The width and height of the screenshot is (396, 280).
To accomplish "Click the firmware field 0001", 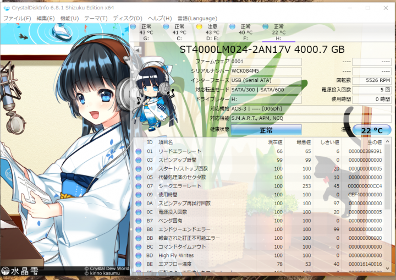I will (x=266, y=62).
